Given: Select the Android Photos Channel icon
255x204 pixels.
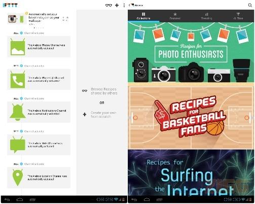Looking at the screenshot, I should click(18, 47).
